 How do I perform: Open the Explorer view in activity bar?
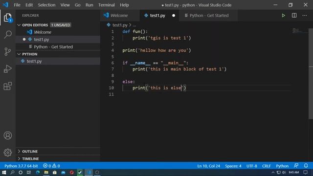click(8, 18)
